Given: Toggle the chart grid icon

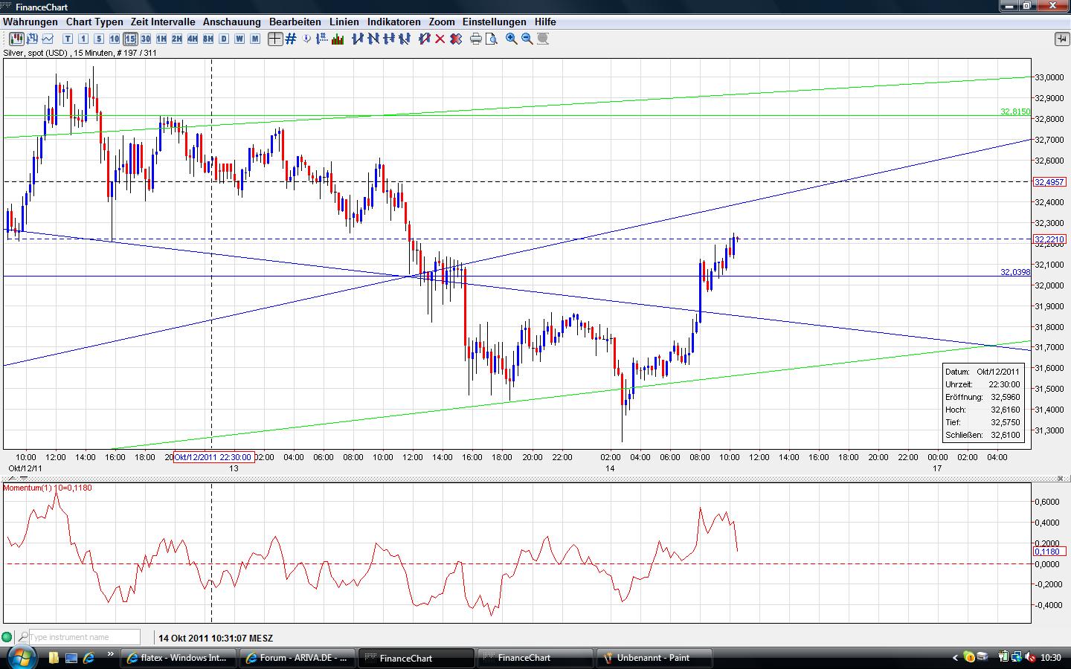Looking at the screenshot, I should [291, 39].
